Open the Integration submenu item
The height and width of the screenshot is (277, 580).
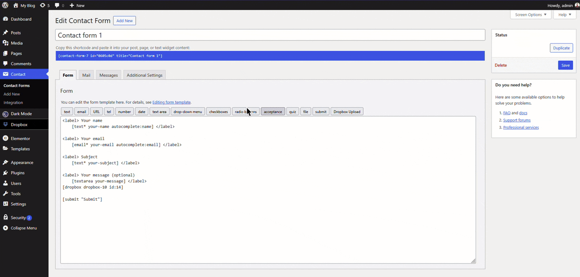(x=13, y=102)
